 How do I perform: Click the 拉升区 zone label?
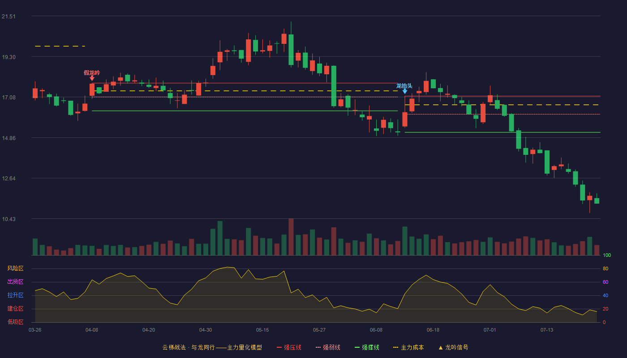pyautogui.click(x=15, y=295)
